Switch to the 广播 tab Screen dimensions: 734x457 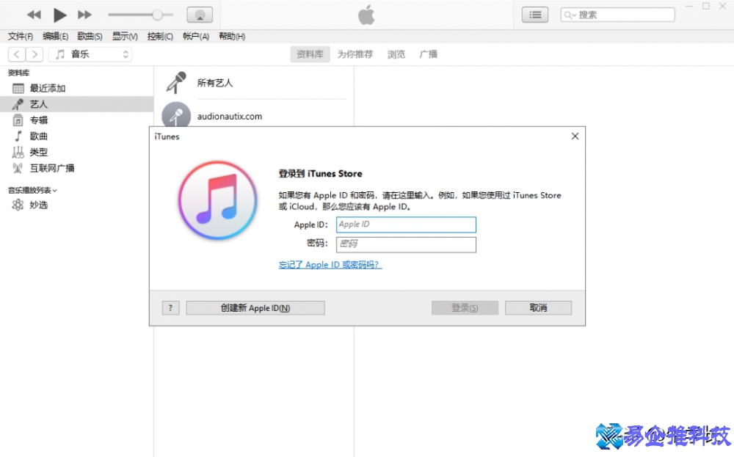429,54
